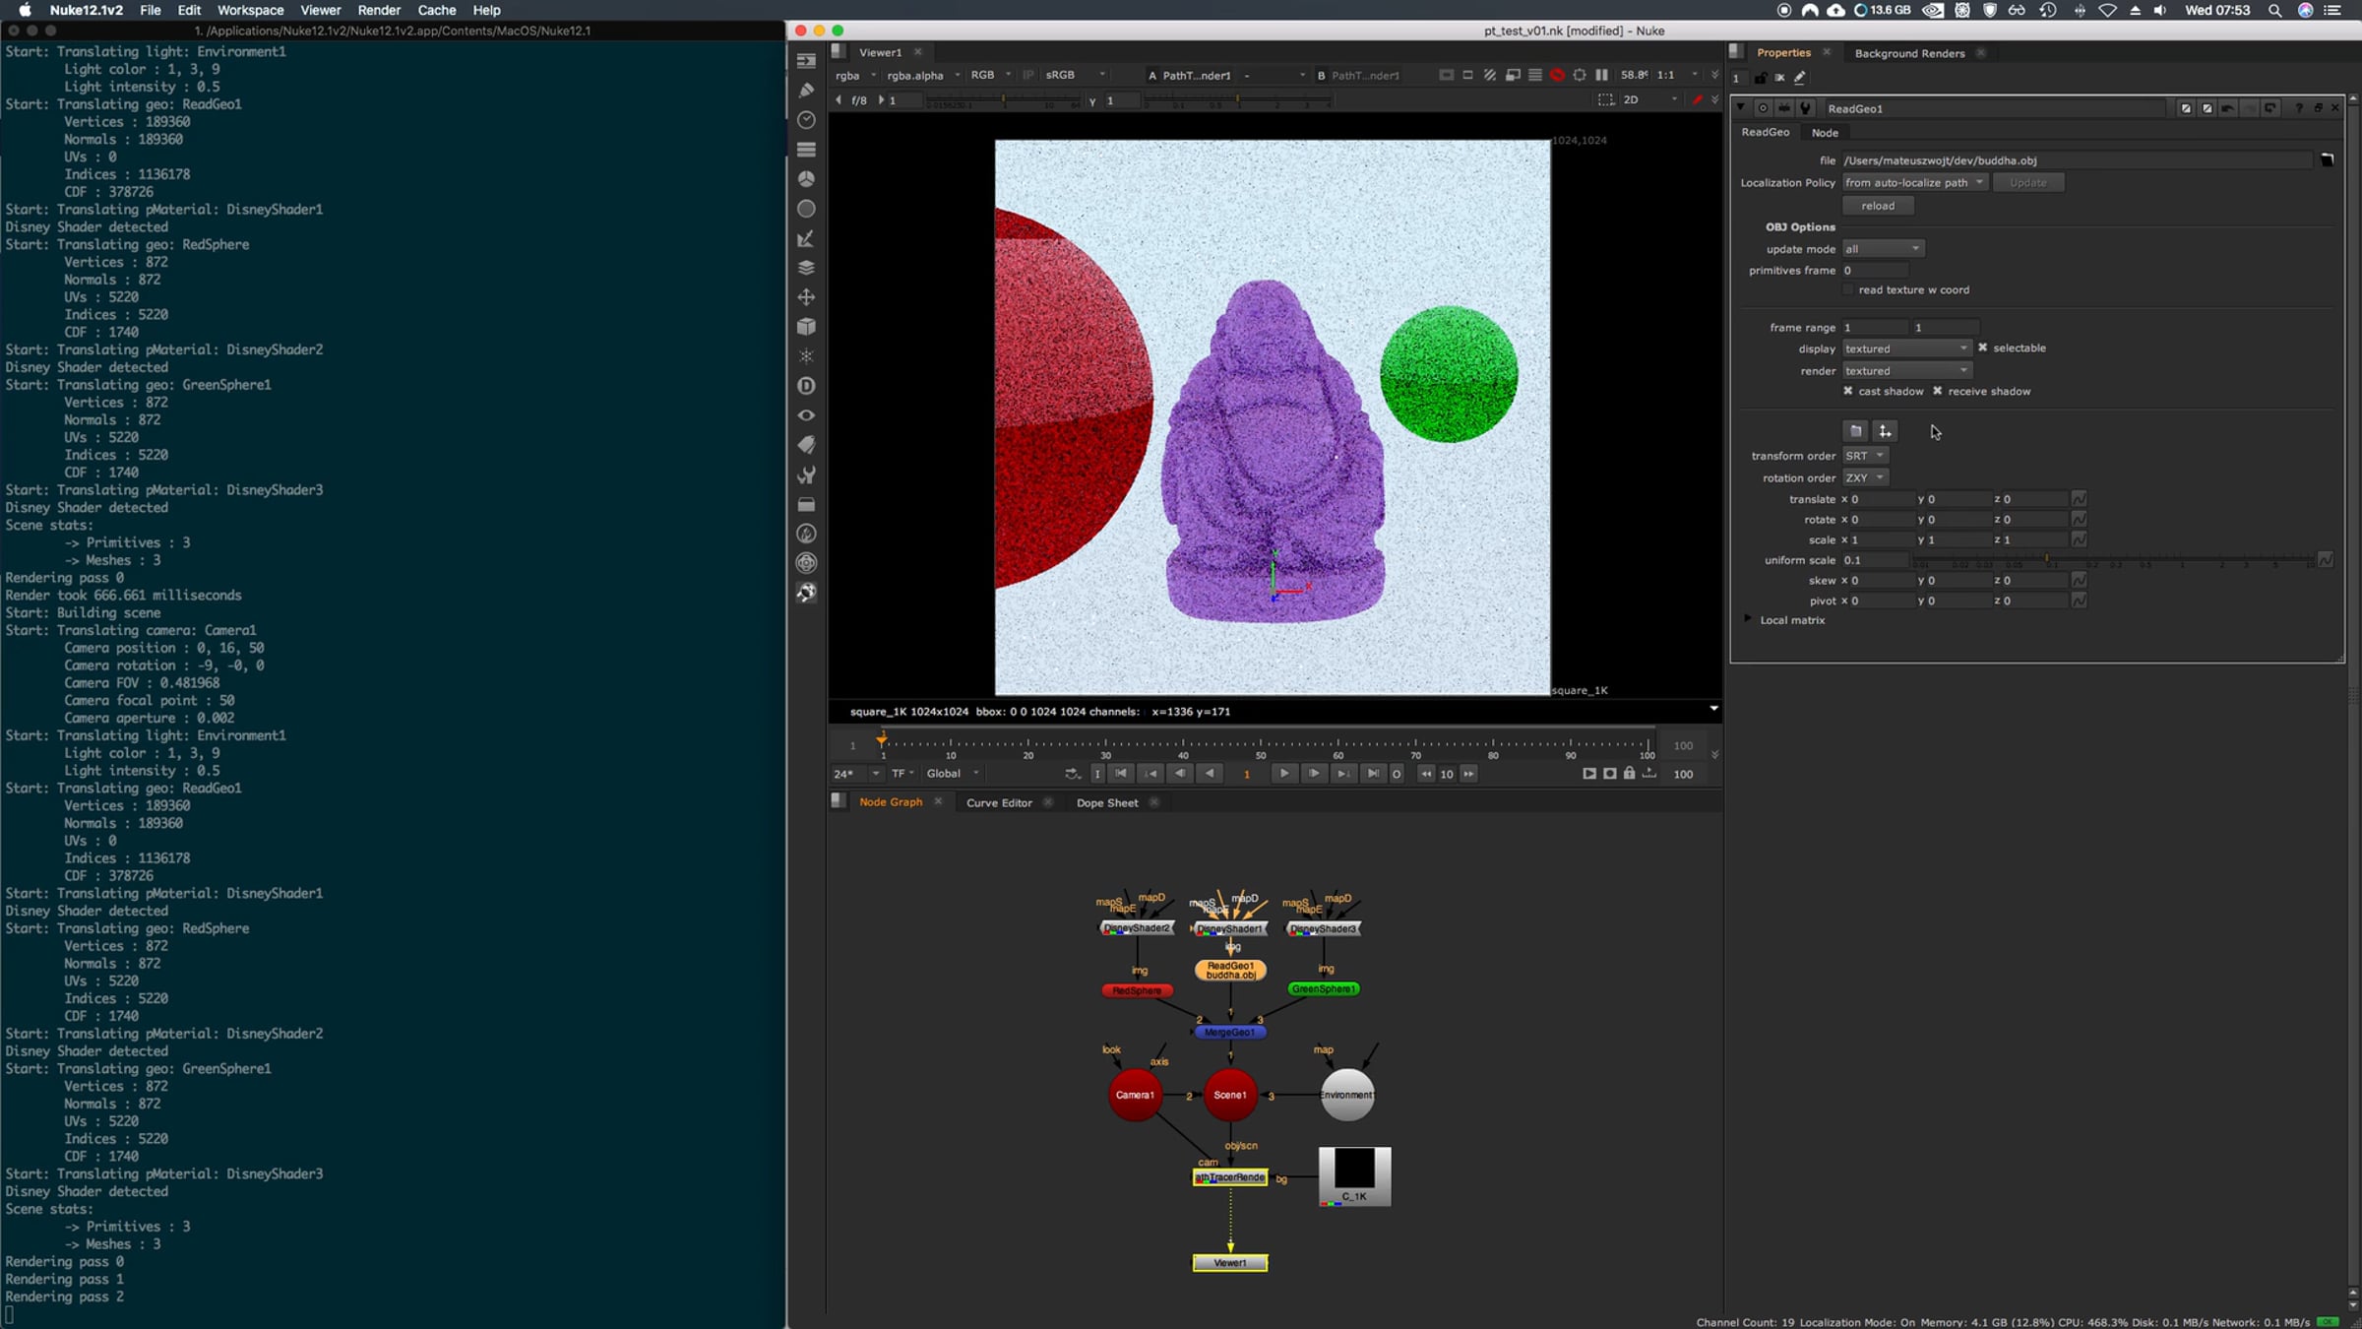This screenshot has height=1329, width=2362.
Task: Click the eye Views toolbar icon
Action: 806,415
